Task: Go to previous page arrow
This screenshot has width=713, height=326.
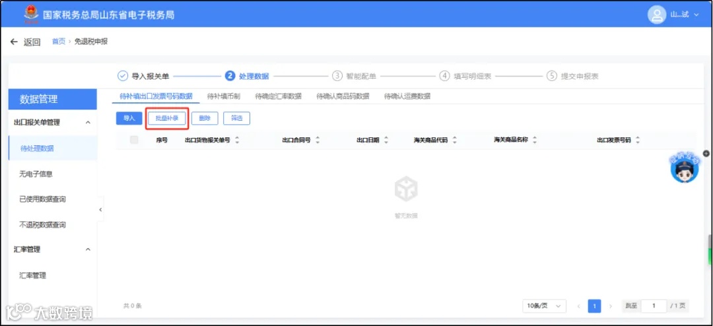Action: pos(579,306)
